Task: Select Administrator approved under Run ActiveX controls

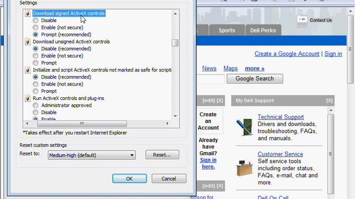Action: (x=35, y=105)
